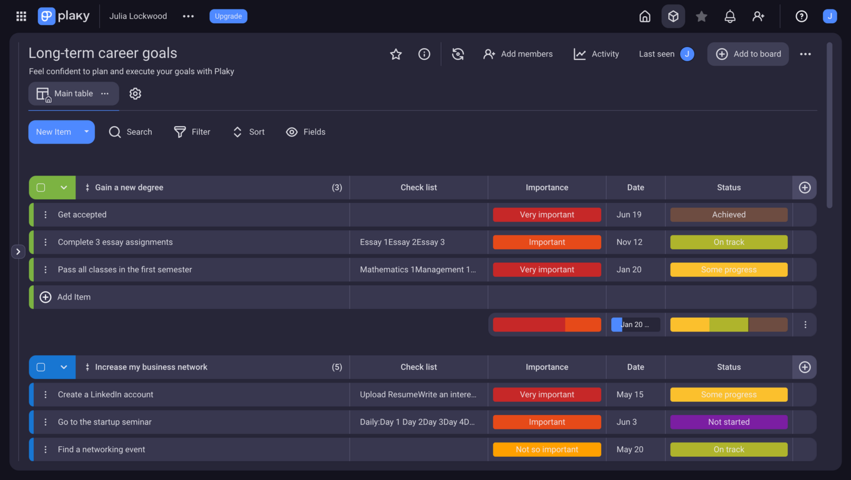851x480 pixels.
Task: Click Add Item row in first group
Action: (74, 297)
